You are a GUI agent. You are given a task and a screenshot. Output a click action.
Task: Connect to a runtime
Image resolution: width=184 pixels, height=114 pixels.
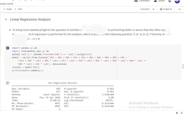click(145, 9)
